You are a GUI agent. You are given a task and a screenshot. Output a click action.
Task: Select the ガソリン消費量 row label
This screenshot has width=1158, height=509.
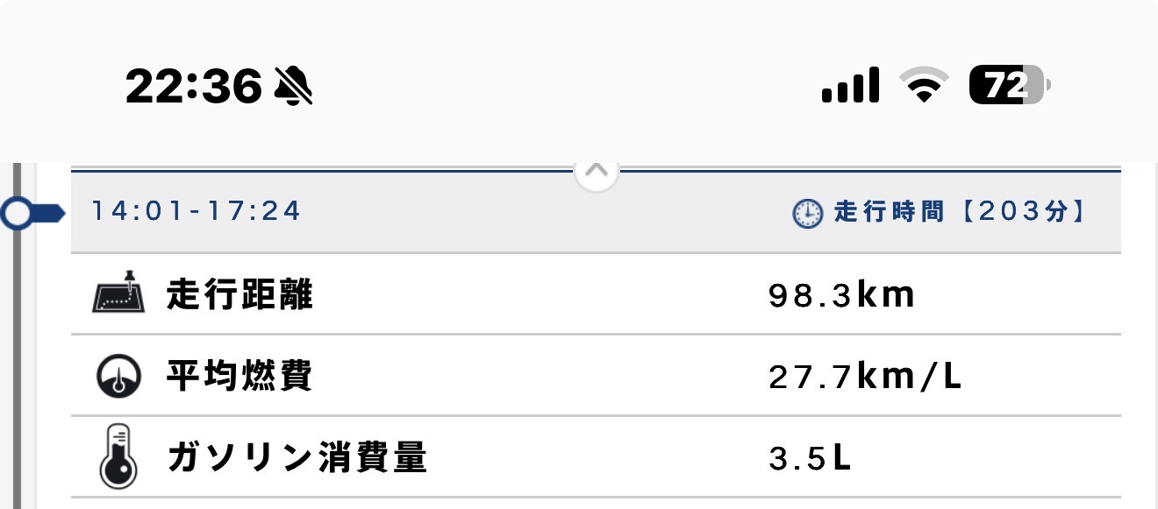[297, 457]
